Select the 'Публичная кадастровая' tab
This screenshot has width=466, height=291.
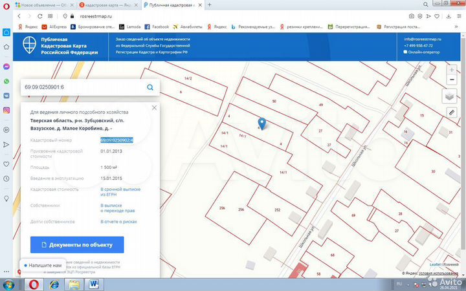click(173, 5)
